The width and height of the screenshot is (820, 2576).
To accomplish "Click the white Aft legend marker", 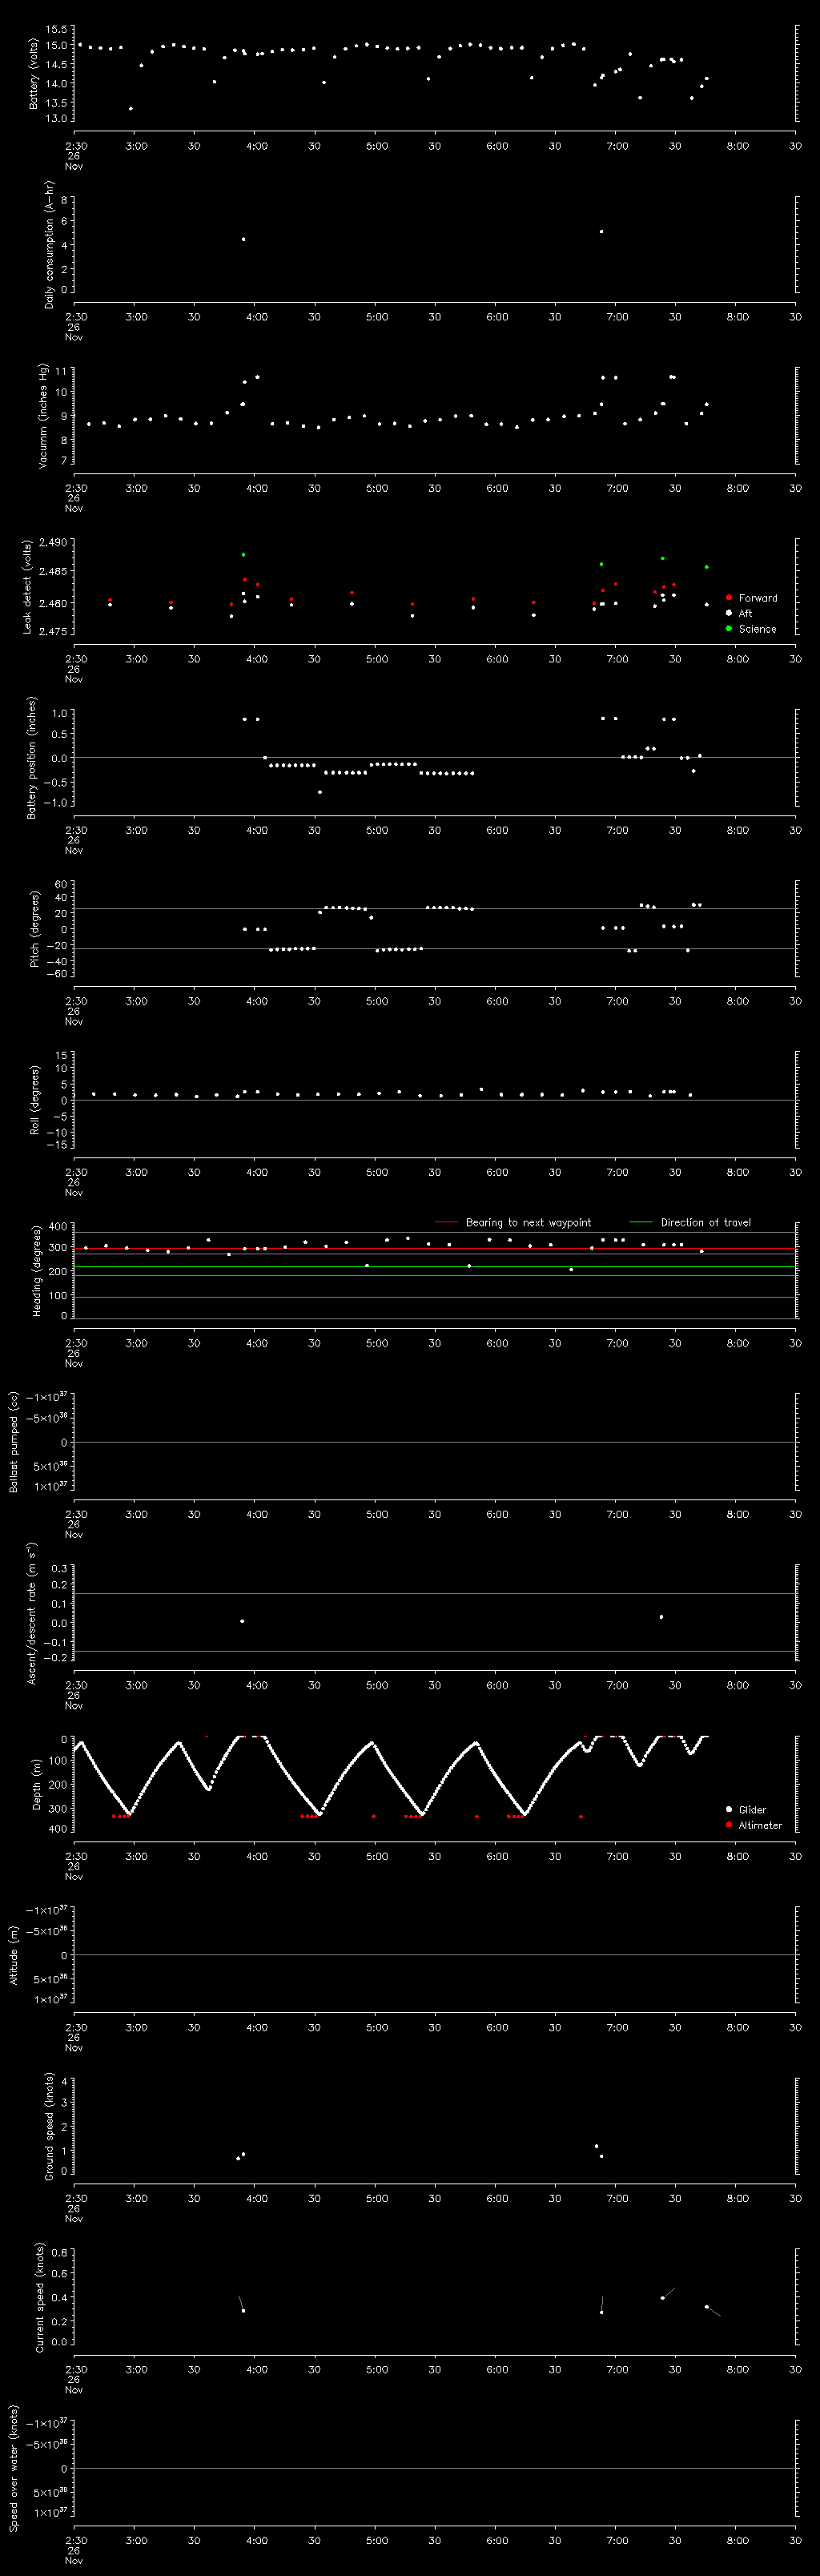I will click(x=729, y=613).
